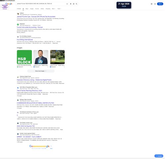Click the MapQuest favicon on second result
Image resolution: width=166 pixels, height=159 pixels.
pyautogui.click(x=18, y=25)
